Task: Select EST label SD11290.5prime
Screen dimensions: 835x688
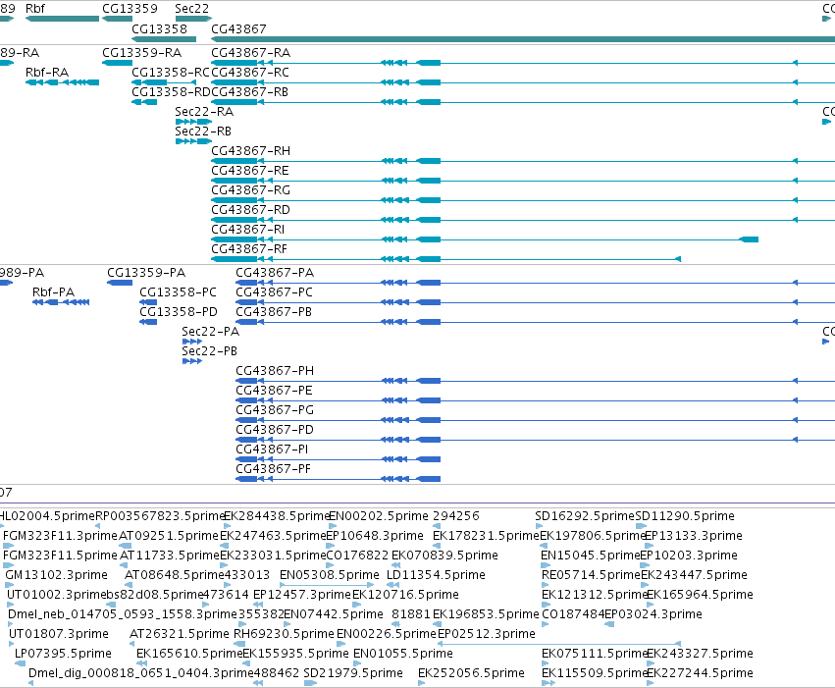Action: (x=685, y=516)
